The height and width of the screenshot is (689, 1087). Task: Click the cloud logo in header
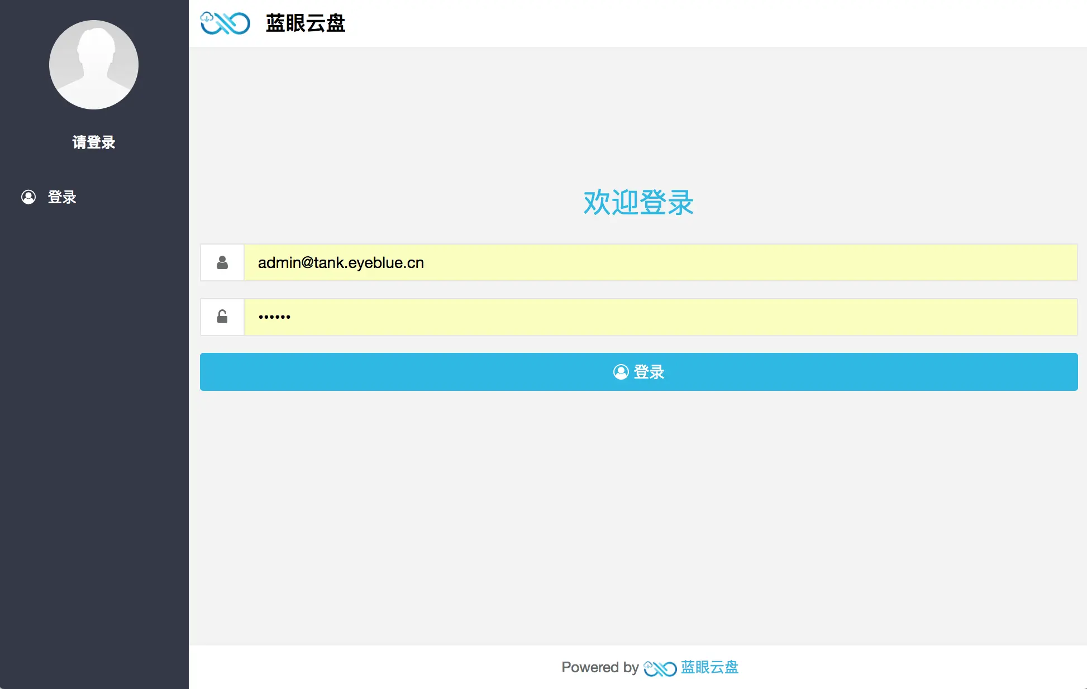tap(225, 23)
